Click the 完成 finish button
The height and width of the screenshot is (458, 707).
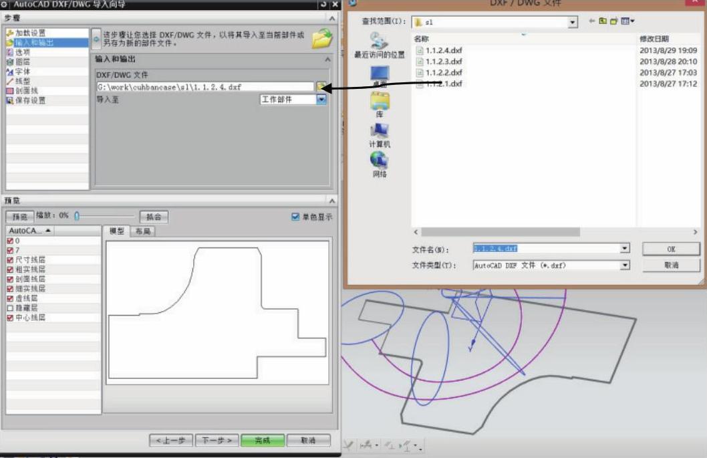pyautogui.click(x=263, y=440)
